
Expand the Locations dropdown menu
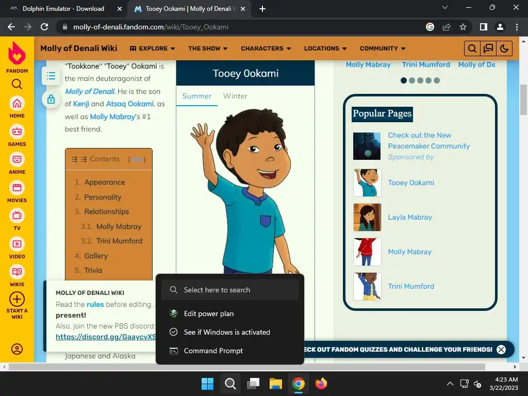tap(325, 48)
